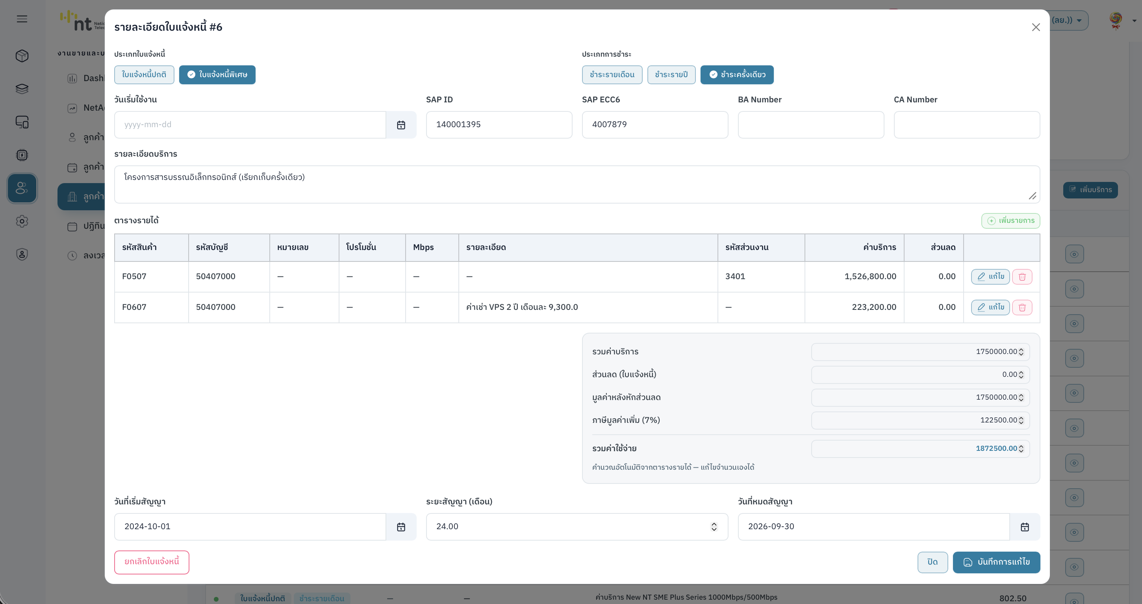The image size is (1142, 604).
Task: Click บันทึกการแก้ไข save button
Action: pyautogui.click(x=996, y=562)
